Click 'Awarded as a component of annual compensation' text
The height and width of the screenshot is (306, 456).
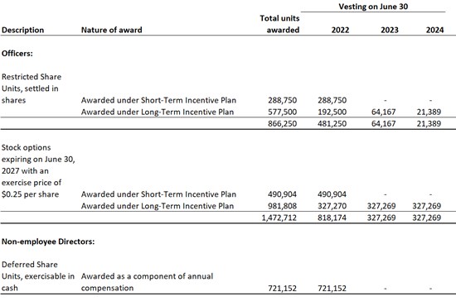(147, 282)
